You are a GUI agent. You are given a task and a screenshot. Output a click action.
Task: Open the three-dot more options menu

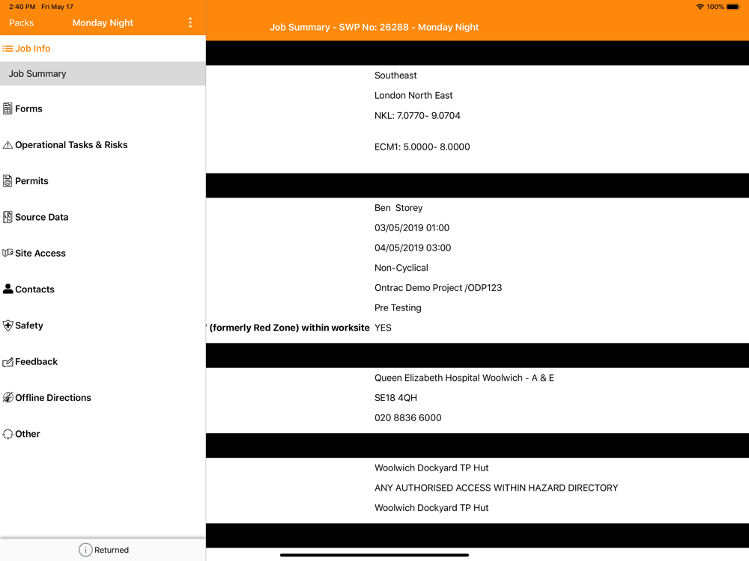(x=190, y=22)
